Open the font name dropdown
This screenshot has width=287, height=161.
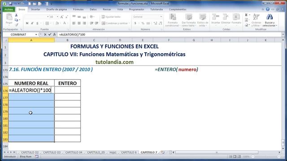pyautogui.click(x=48, y=17)
